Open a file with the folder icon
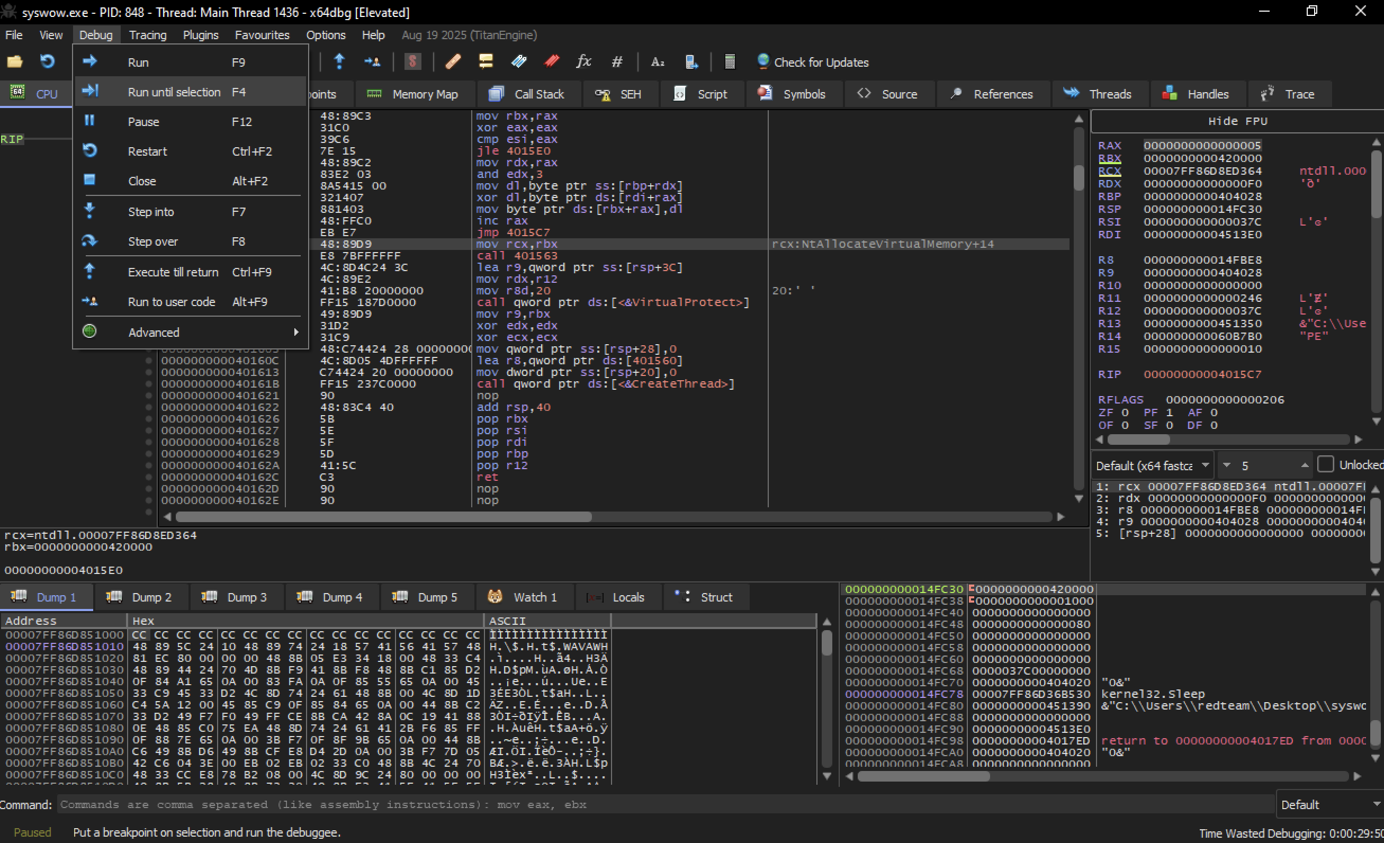The height and width of the screenshot is (843, 1384). point(15,61)
